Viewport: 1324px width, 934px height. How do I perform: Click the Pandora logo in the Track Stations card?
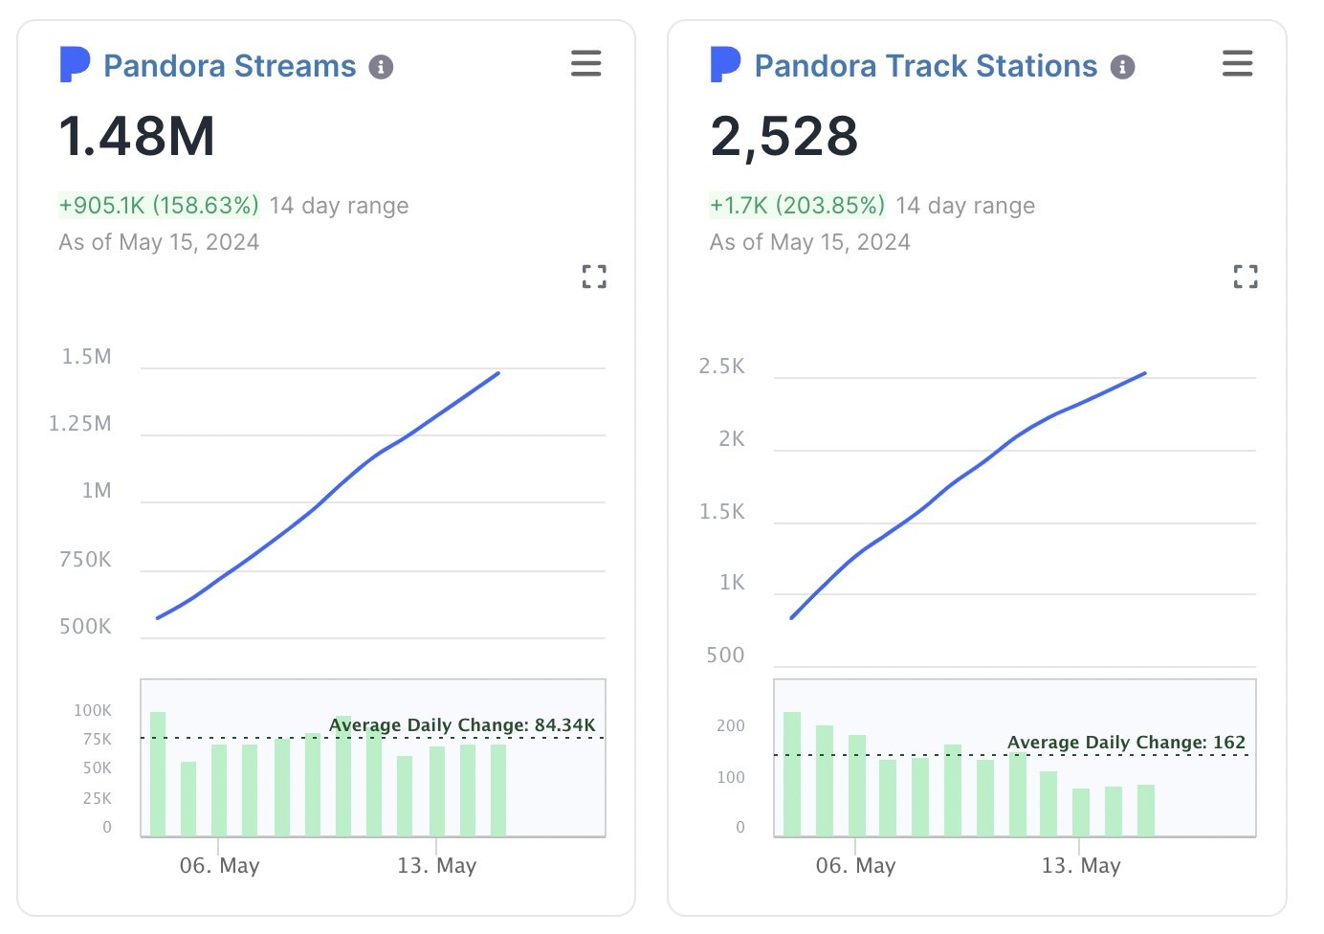tap(725, 65)
